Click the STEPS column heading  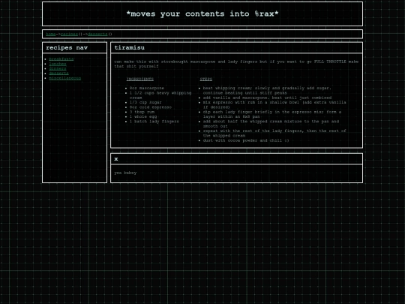pyautogui.click(x=206, y=79)
